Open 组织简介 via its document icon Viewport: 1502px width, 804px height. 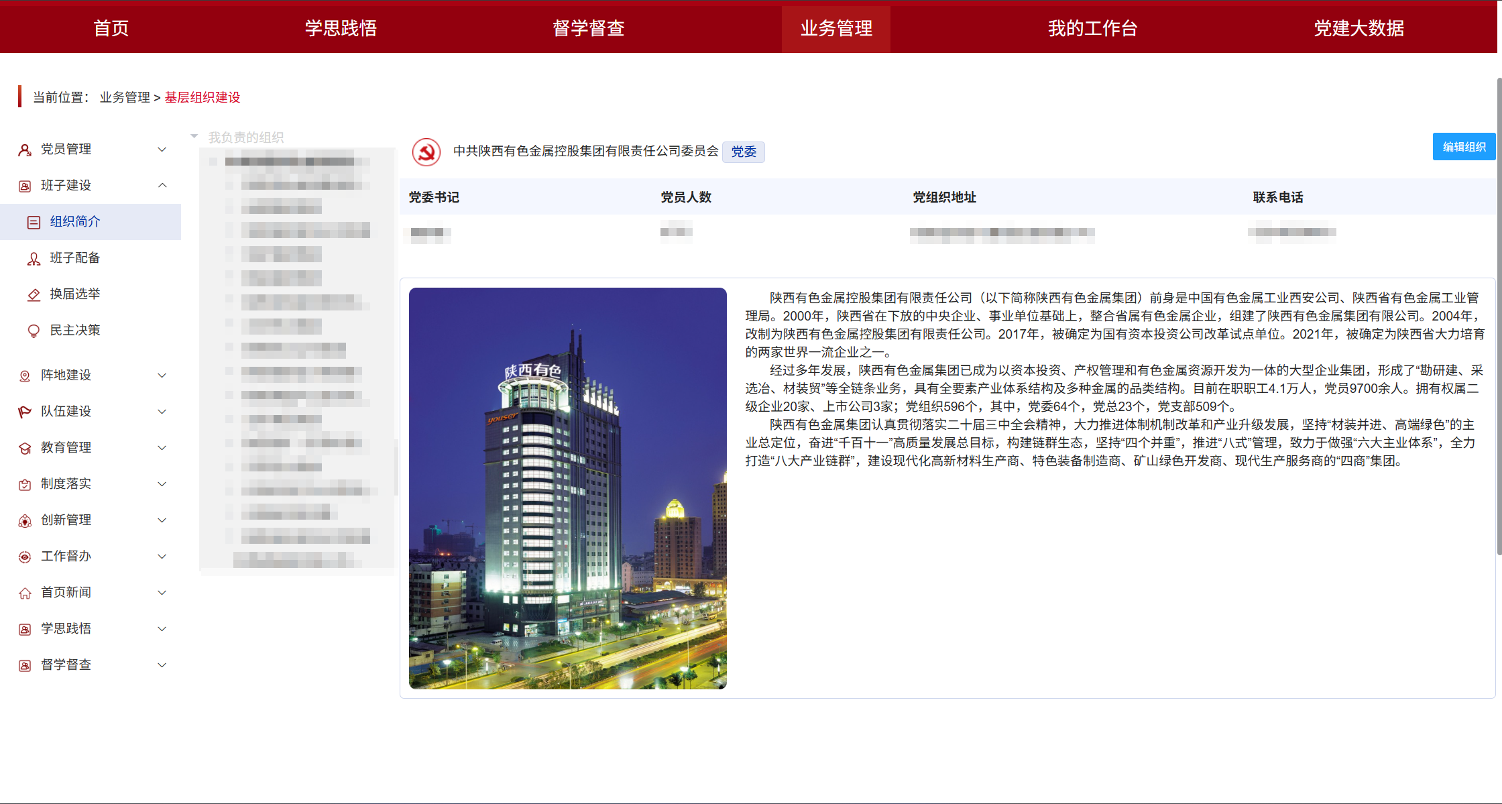coord(34,221)
